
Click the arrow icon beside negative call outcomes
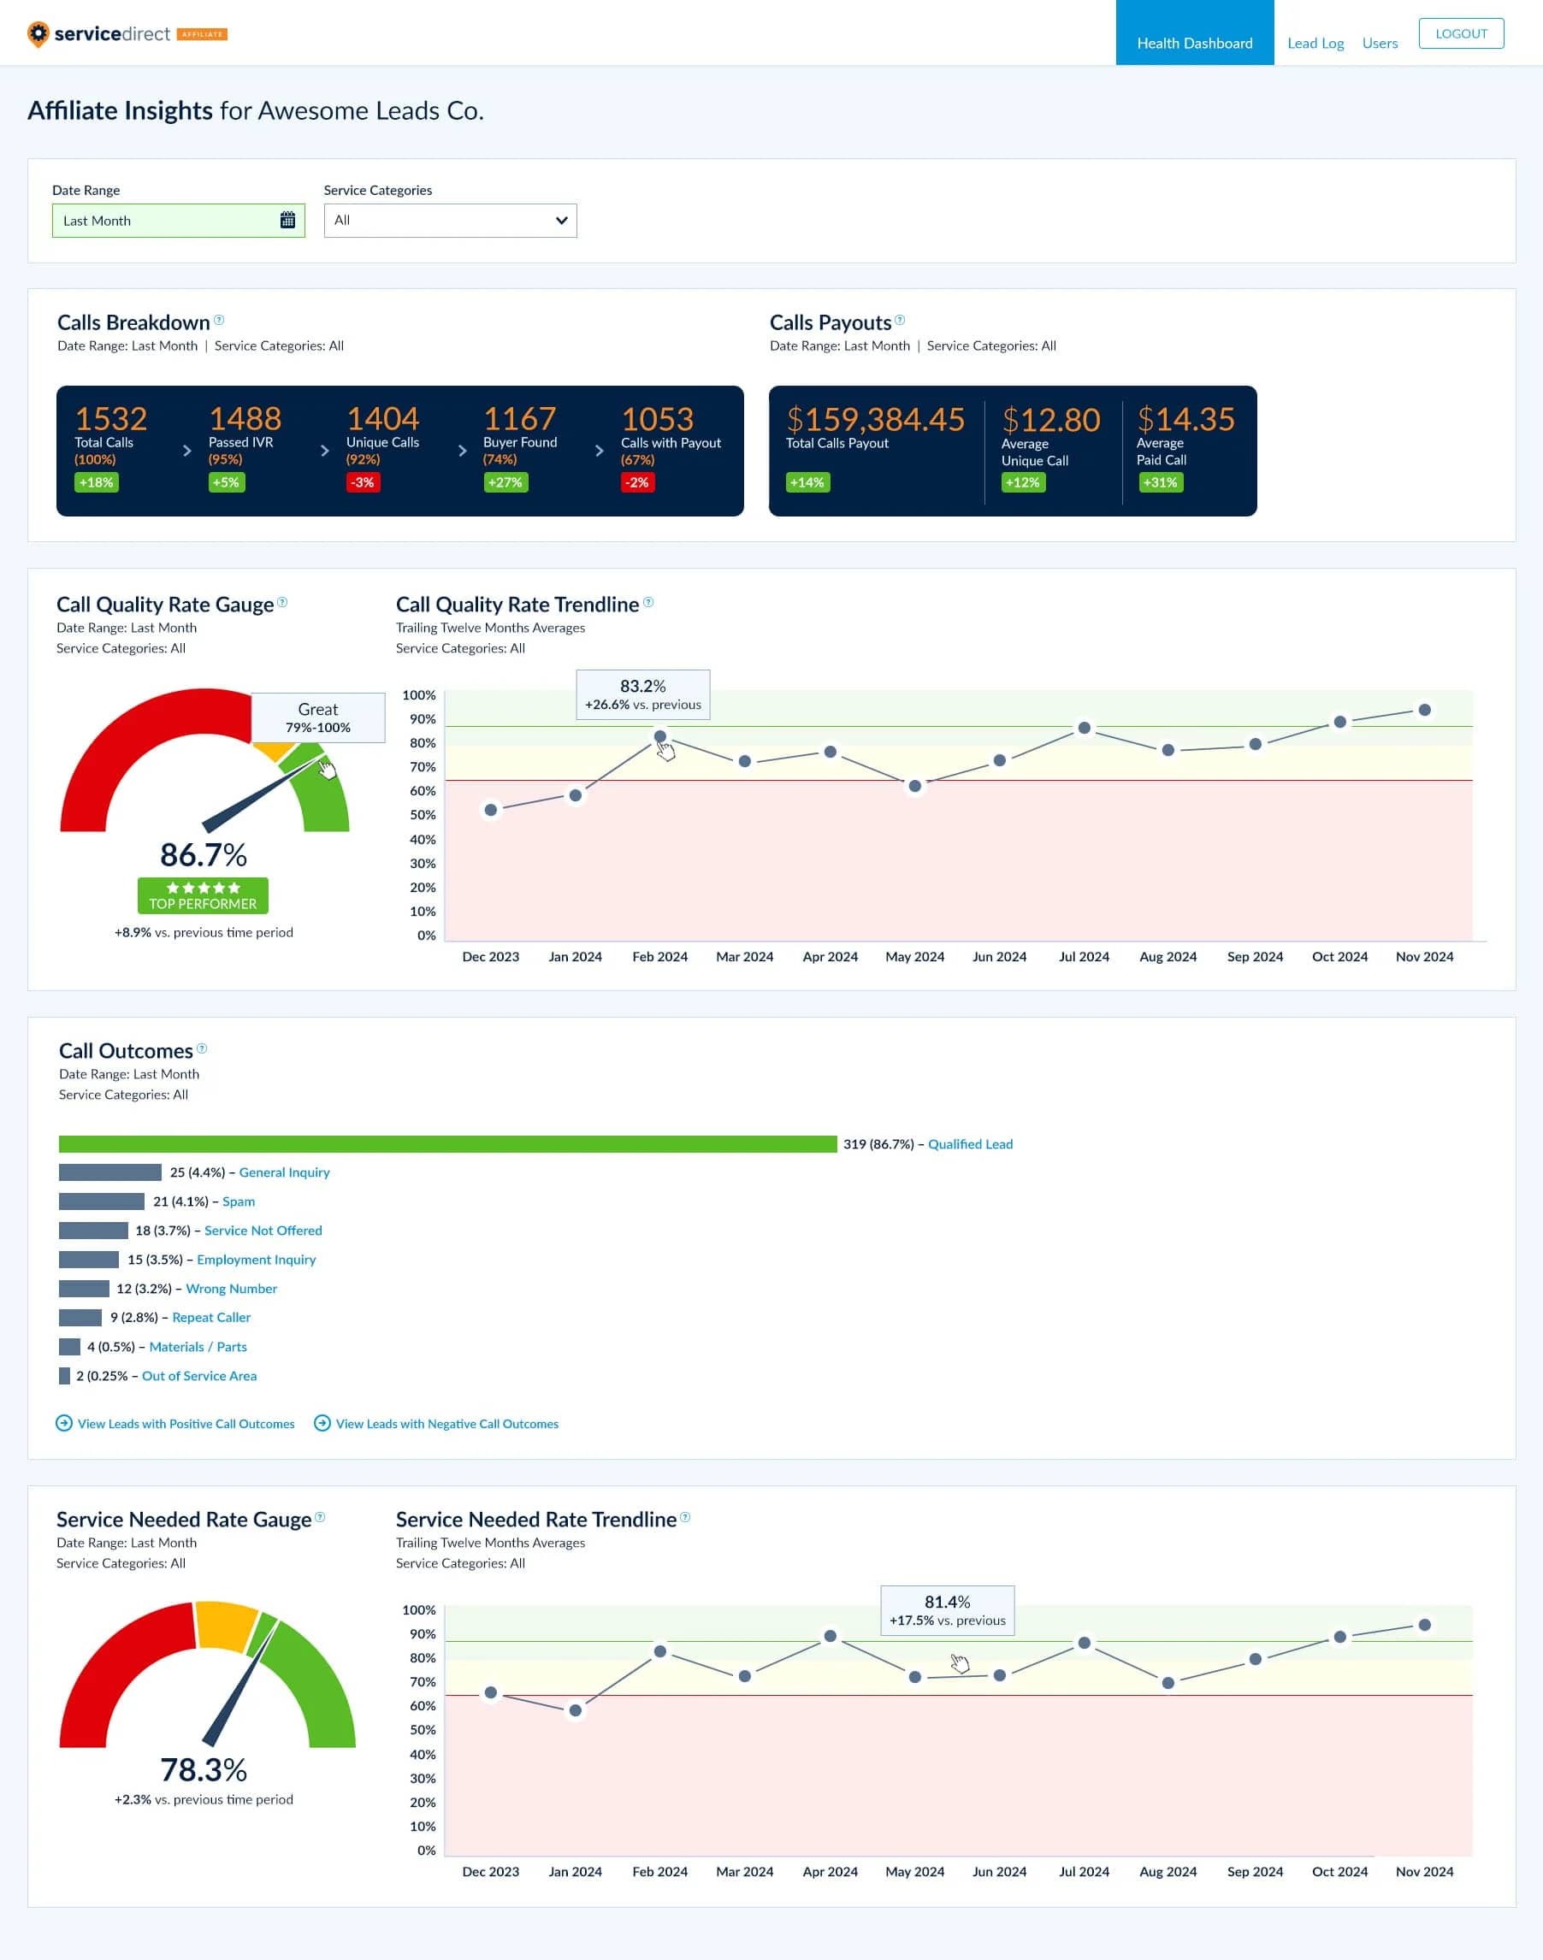(x=322, y=1423)
